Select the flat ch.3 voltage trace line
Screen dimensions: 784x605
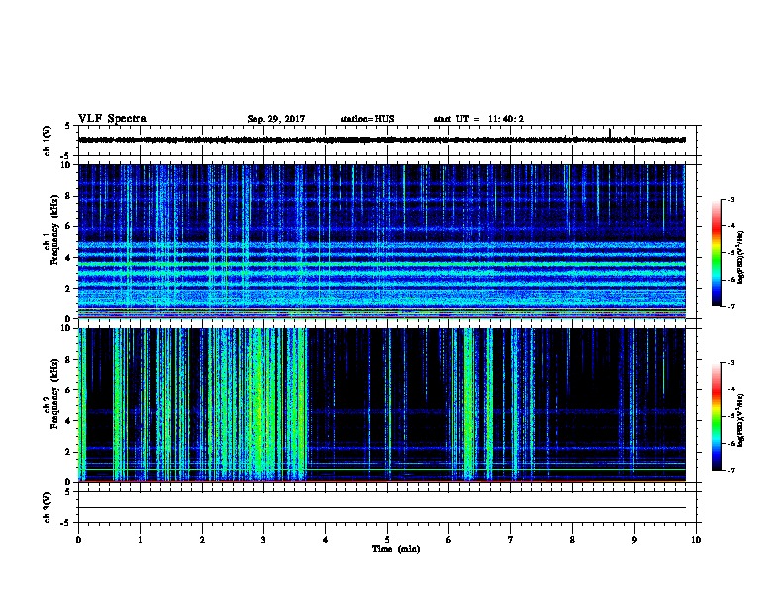[x=382, y=508]
